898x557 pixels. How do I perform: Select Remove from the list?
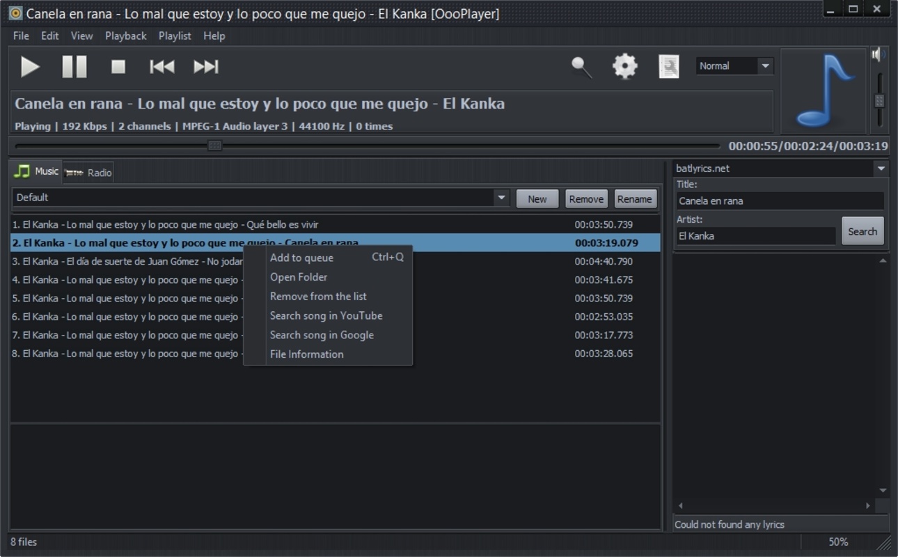click(328, 297)
